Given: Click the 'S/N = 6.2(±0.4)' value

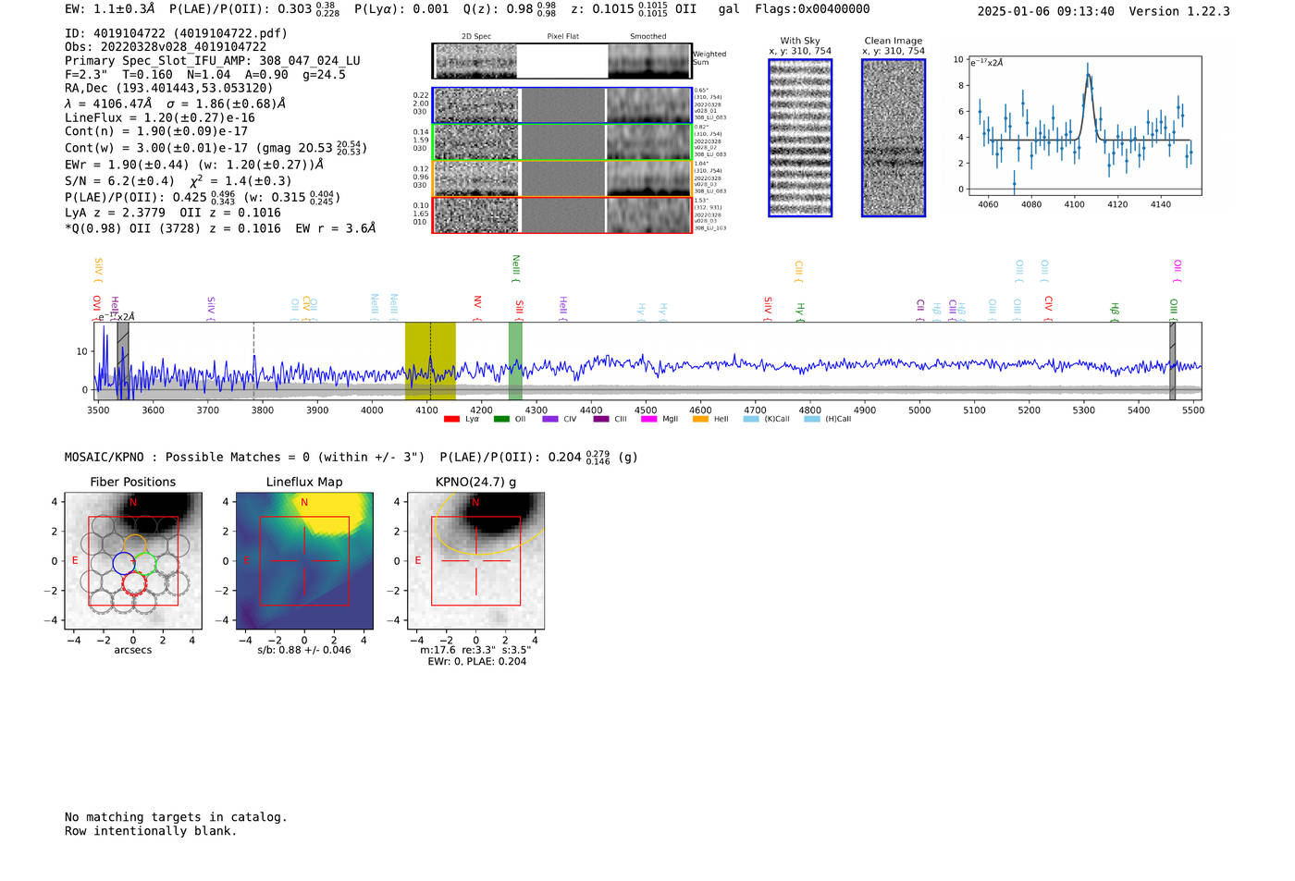Looking at the screenshot, I should [x=119, y=181].
